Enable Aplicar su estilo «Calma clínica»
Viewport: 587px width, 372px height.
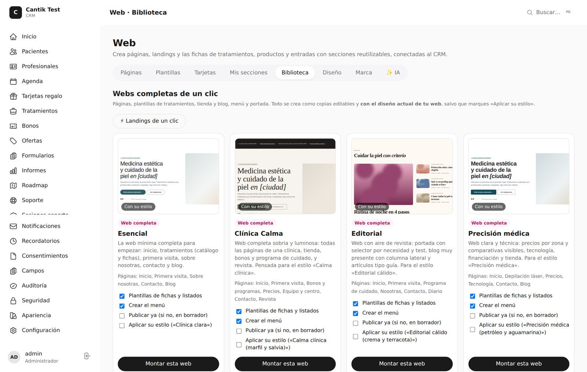tap(239, 344)
